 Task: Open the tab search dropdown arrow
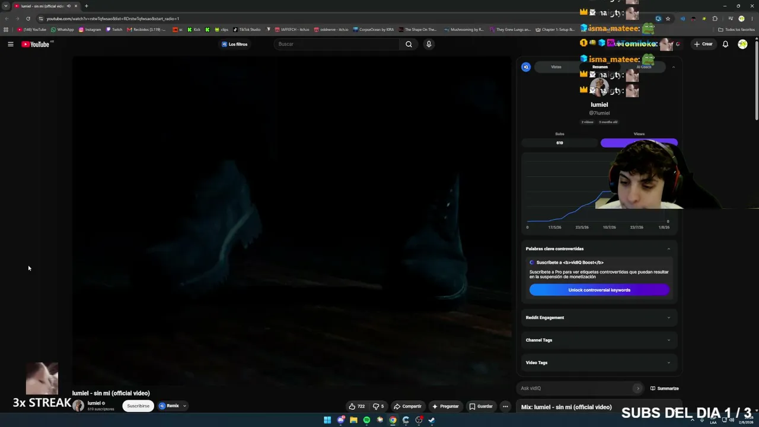pyautogui.click(x=6, y=6)
